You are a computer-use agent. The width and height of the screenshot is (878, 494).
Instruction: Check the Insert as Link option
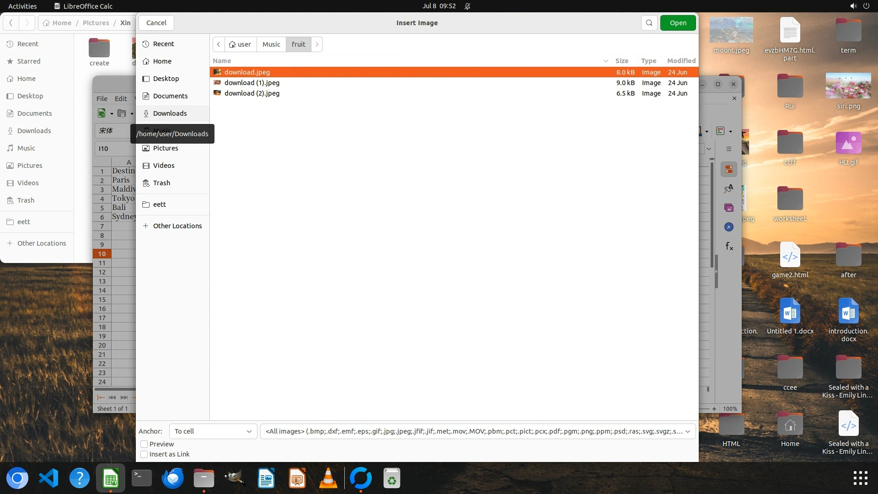pyautogui.click(x=144, y=454)
